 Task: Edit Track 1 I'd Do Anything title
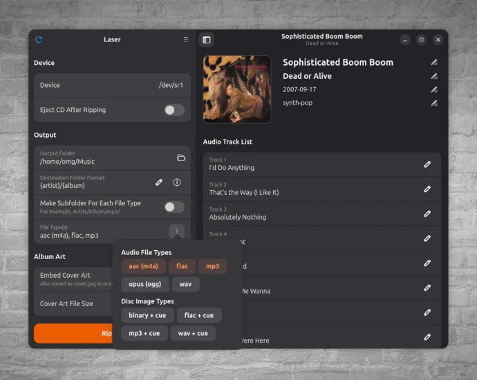pyautogui.click(x=427, y=164)
